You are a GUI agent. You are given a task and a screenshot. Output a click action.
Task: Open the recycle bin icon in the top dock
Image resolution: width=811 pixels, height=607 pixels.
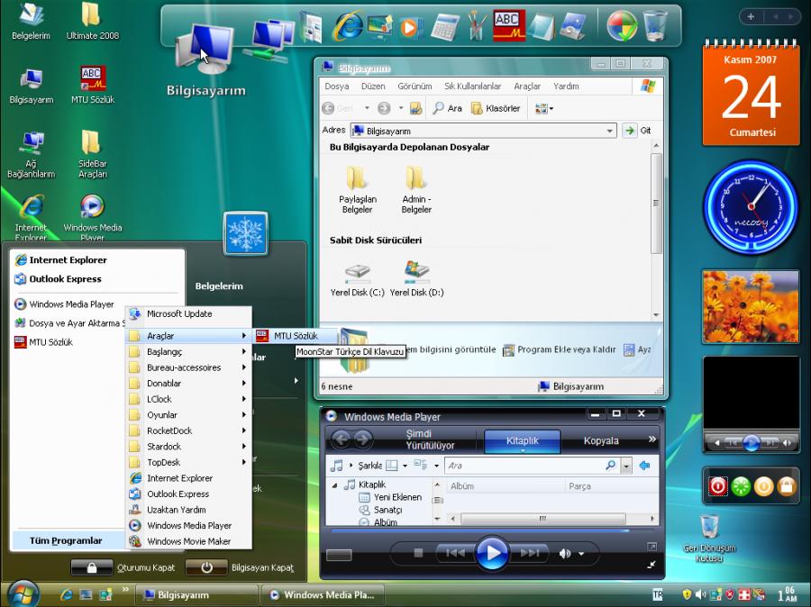pyautogui.click(x=655, y=26)
